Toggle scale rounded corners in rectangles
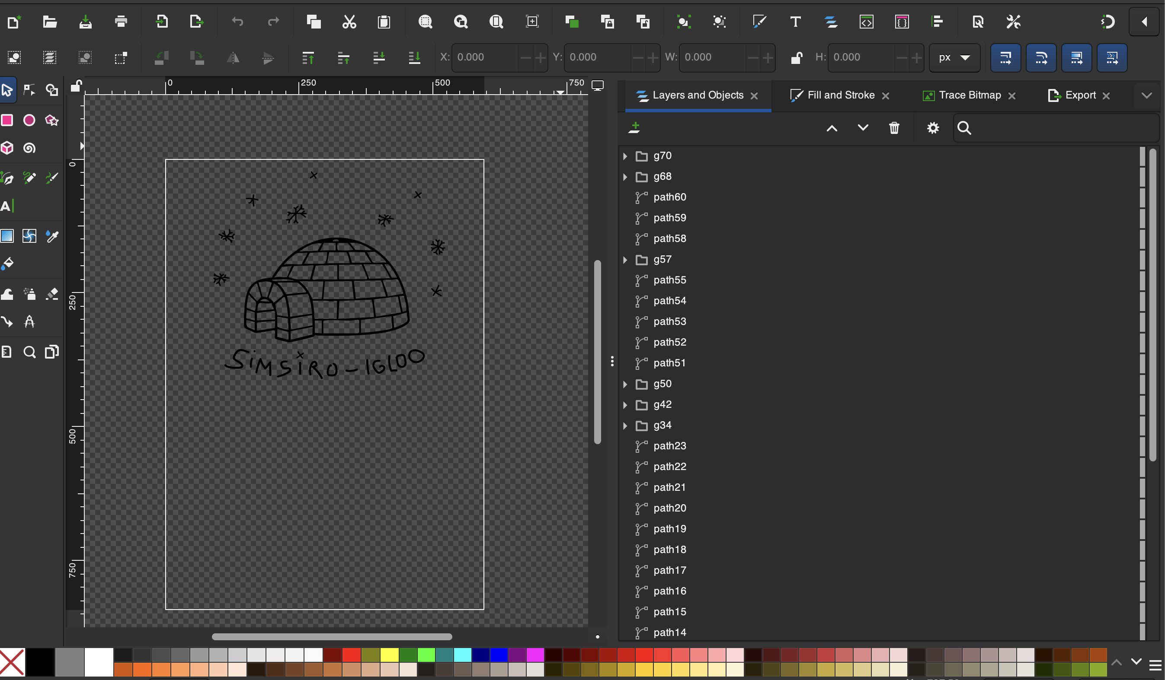The width and height of the screenshot is (1165, 680). 1041,58
